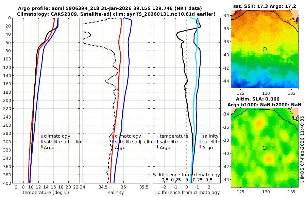Click the float location circle on SLA map
This screenshot has width=306, height=197.
click(265, 148)
